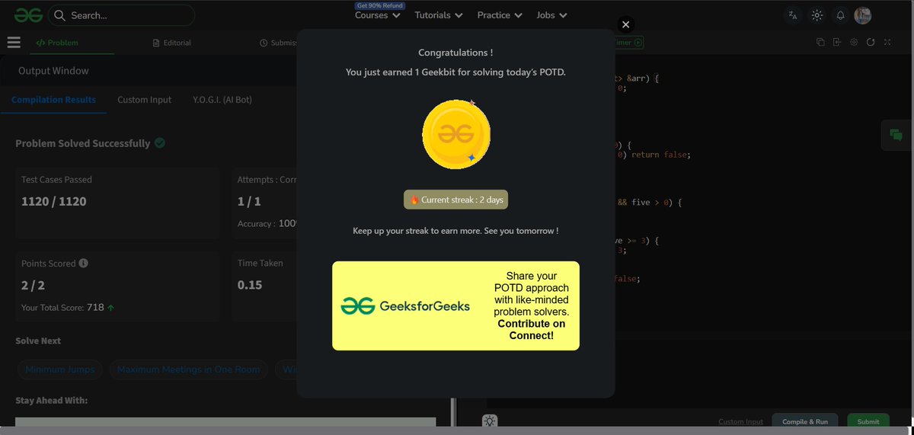Viewport: 914px width, 435px height.
Task: Toggle the light/dark theme sun icon
Action: tap(817, 15)
